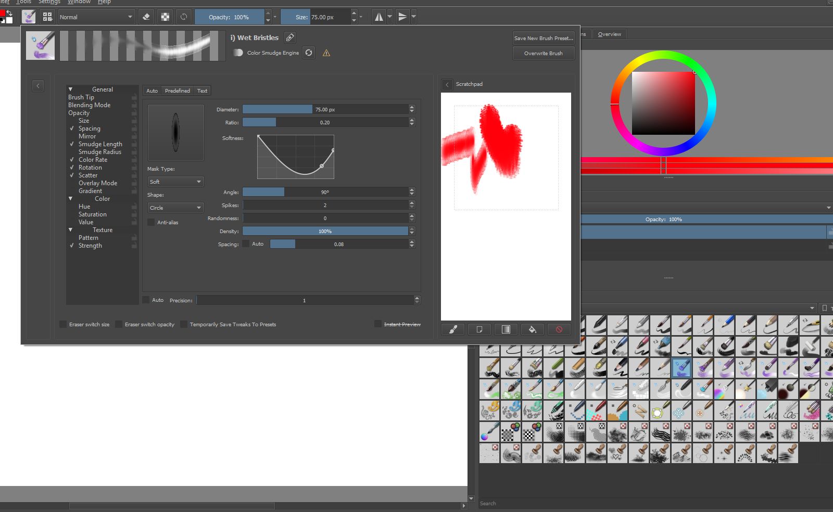Click Save New Brush Preset button
The width and height of the screenshot is (833, 512).
543,38
